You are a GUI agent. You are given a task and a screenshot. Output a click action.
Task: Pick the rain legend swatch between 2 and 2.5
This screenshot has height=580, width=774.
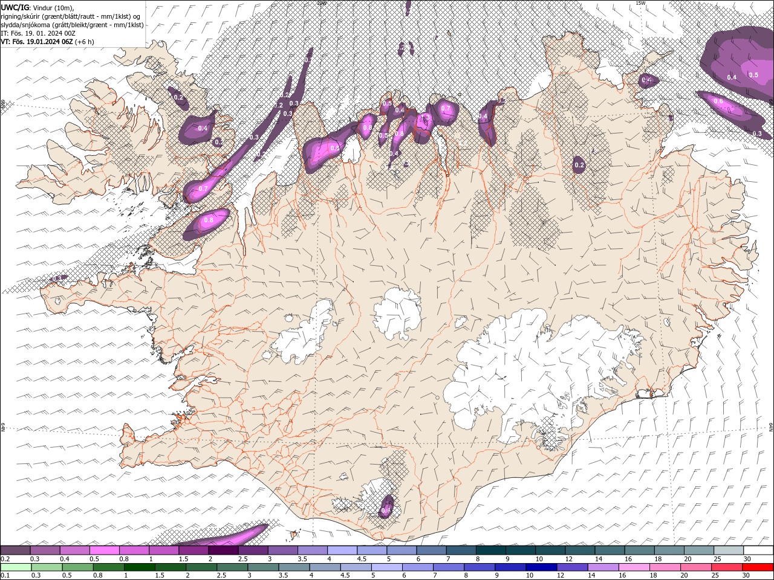pos(201,567)
